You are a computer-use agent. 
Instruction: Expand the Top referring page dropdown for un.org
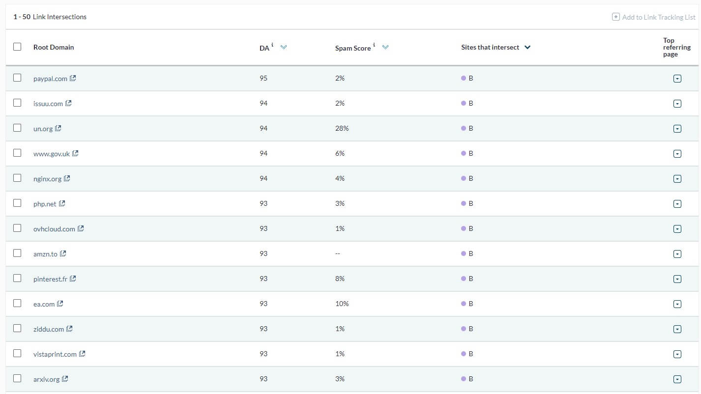coord(677,128)
